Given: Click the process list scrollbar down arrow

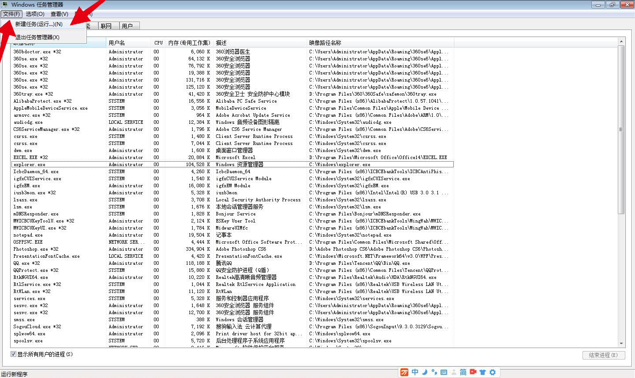Looking at the screenshot, I should (x=621, y=343).
